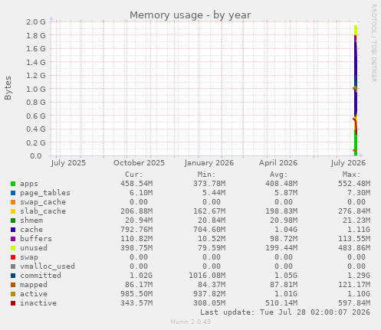Click the 'July 2026' x-axis label
This screenshot has width=381, height=330.
[348, 163]
